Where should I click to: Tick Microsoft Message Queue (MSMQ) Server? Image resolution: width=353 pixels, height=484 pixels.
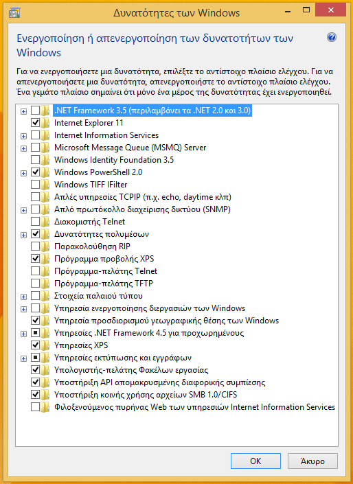pyautogui.click(x=35, y=147)
